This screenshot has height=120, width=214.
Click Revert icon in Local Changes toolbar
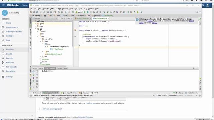click(x=33, y=78)
